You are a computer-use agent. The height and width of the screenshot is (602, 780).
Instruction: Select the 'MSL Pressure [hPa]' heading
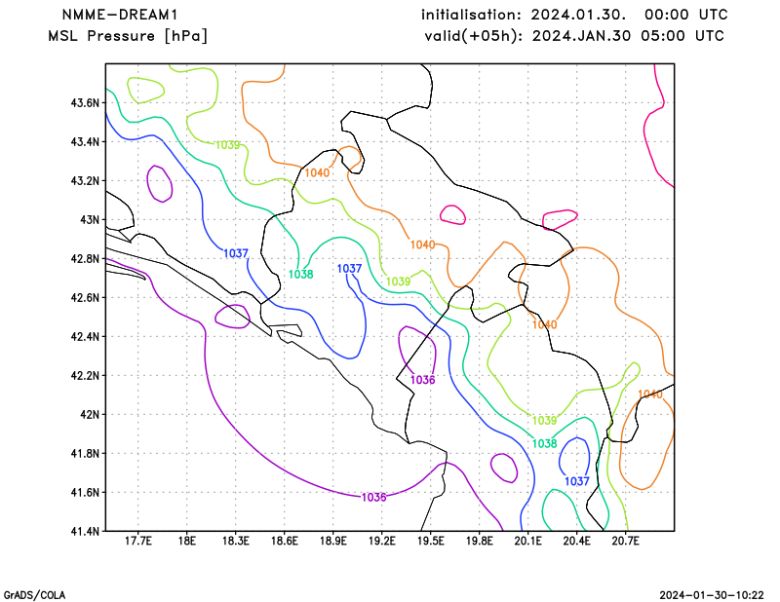point(128,36)
